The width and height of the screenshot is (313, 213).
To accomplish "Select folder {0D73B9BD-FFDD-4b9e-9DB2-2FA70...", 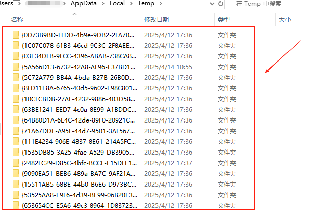I will point(78,35).
